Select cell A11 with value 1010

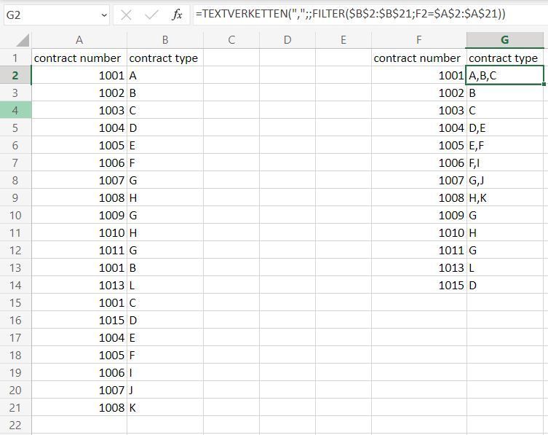79,232
